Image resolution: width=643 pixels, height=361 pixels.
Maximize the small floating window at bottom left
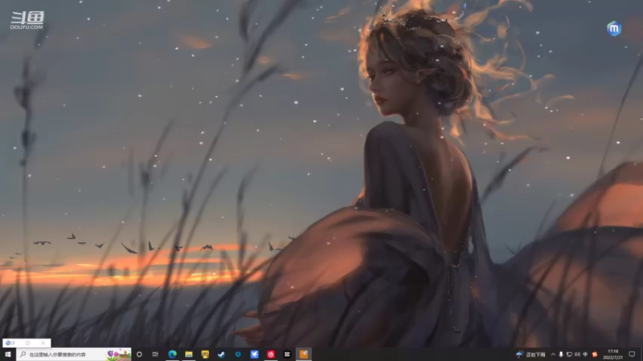pyautogui.click(x=28, y=343)
